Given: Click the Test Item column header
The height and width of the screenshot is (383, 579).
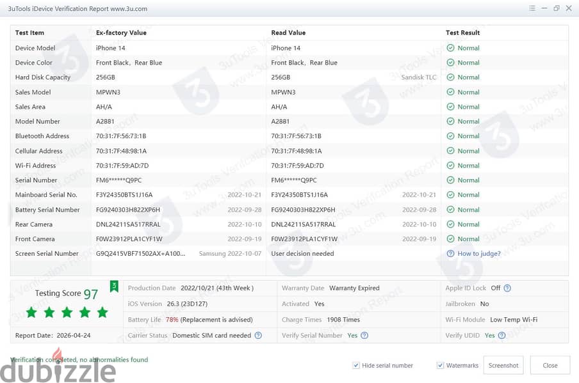Looking at the screenshot, I should (29, 33).
